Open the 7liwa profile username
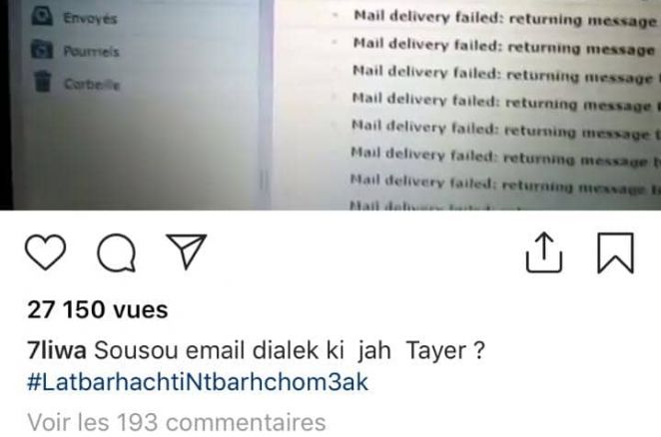 57,350
